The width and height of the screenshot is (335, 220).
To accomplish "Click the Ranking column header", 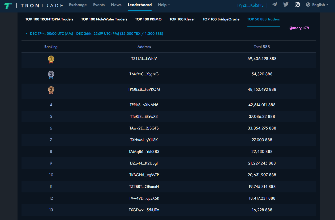I will pyautogui.click(x=51, y=47).
